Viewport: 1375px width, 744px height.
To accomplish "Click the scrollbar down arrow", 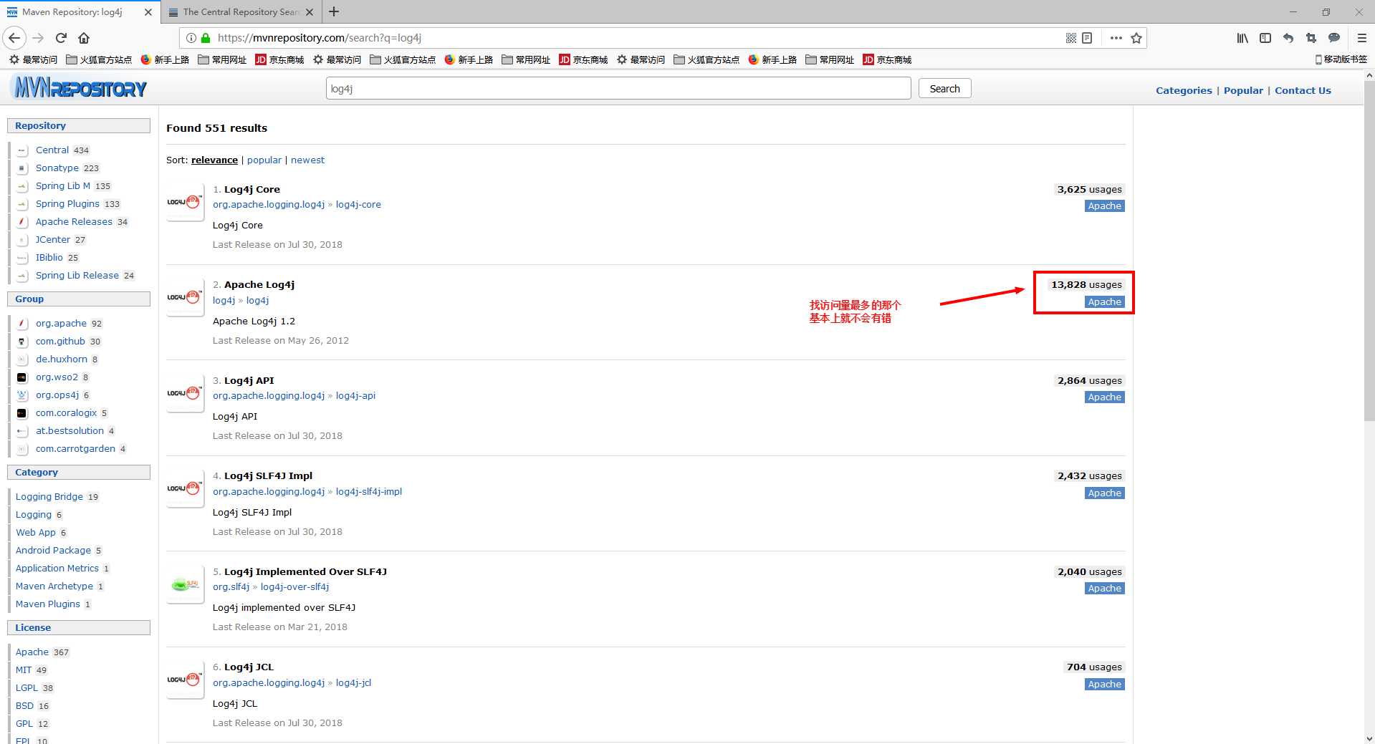I will point(1369,738).
